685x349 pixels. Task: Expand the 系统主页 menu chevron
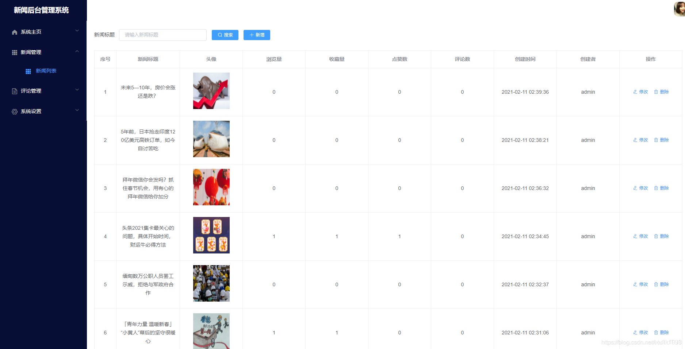pos(77,31)
